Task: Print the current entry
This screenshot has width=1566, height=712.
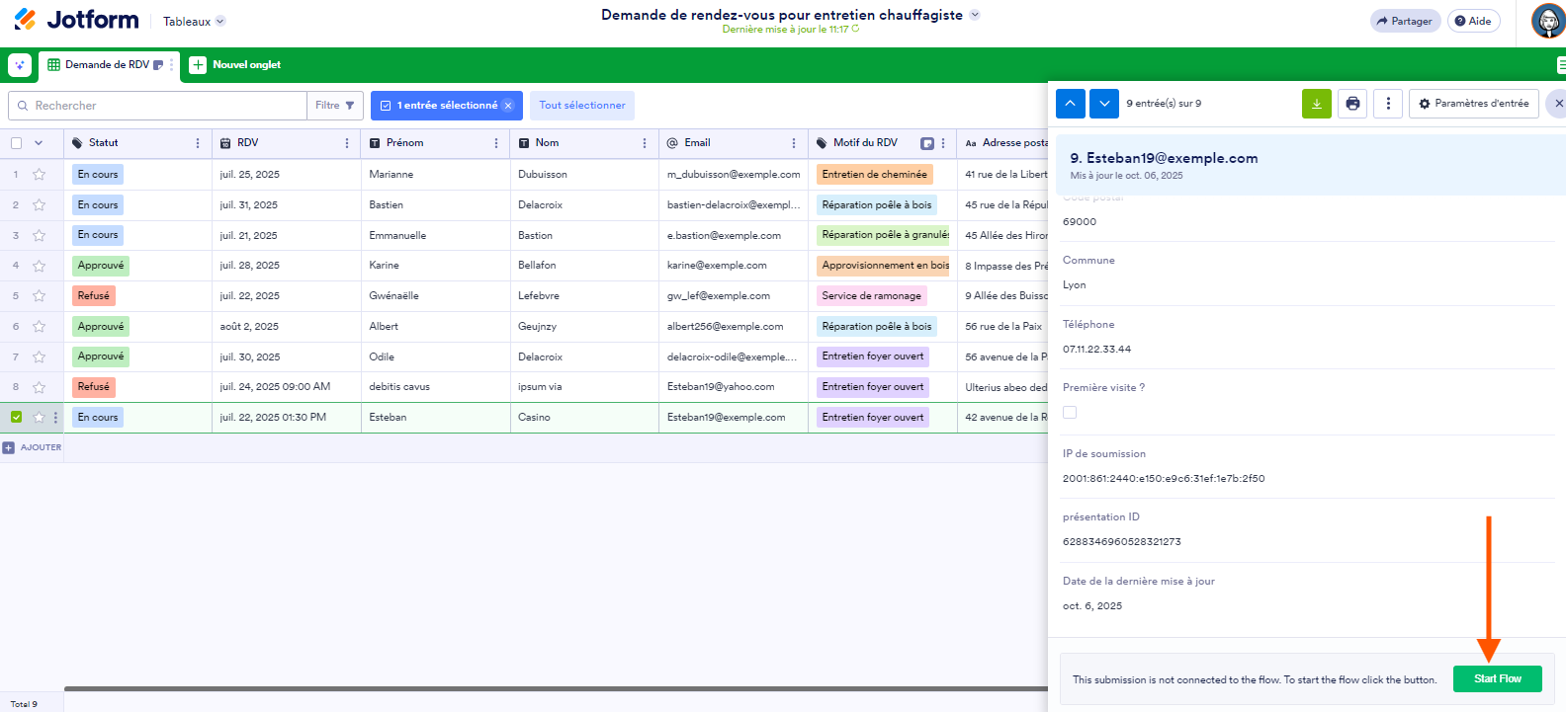Action: [x=1352, y=104]
